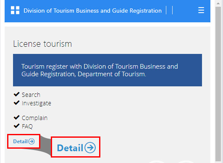This screenshot has width=223, height=163.
Task: Click the dark blue Tourism register banner
Action: point(108,70)
